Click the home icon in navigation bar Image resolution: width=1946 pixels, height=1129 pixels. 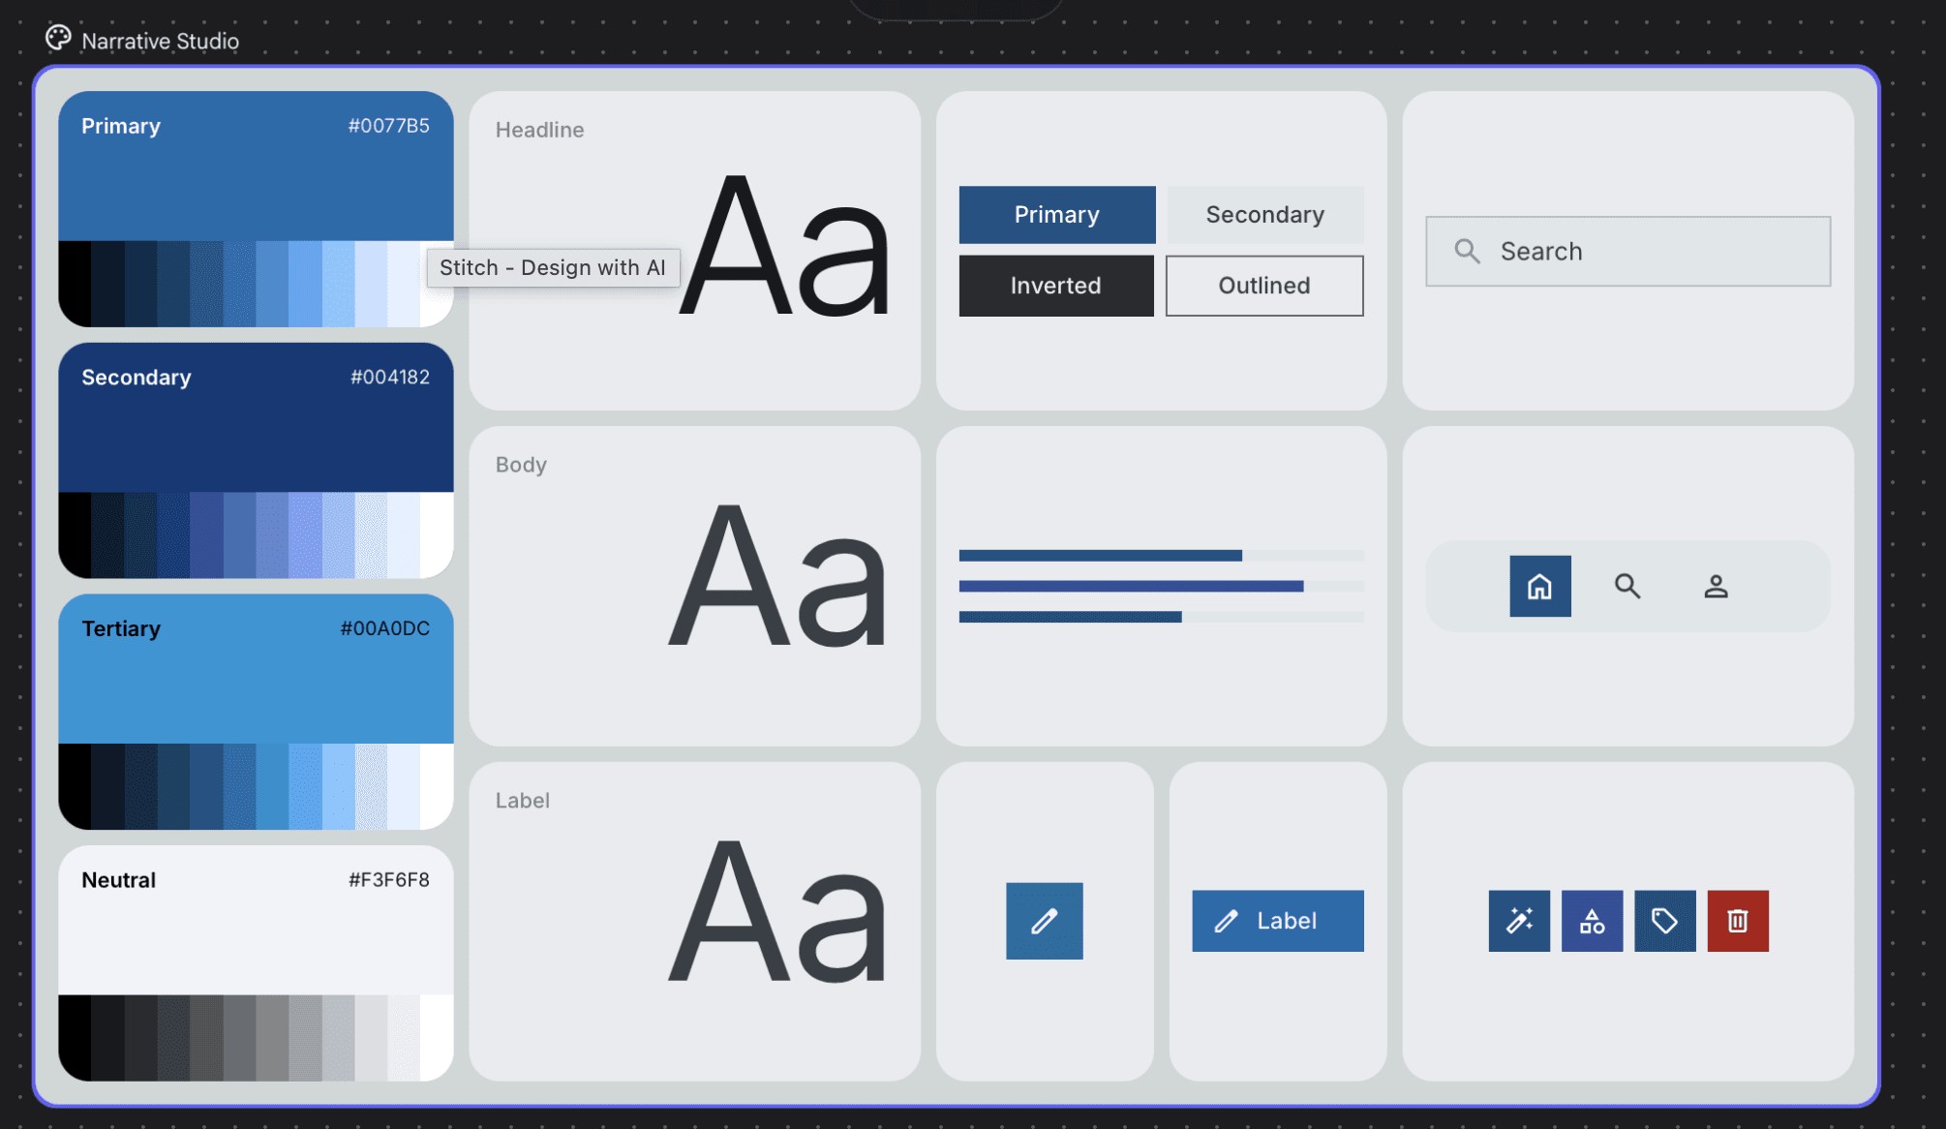coord(1539,586)
